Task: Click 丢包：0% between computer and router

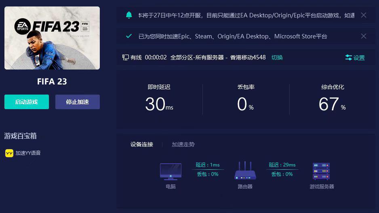Action: [x=208, y=174]
